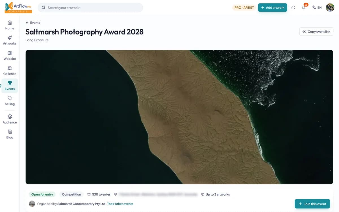Click the organiser avatar thumbnail
This screenshot has height=212, width=339.
pos(32,204)
